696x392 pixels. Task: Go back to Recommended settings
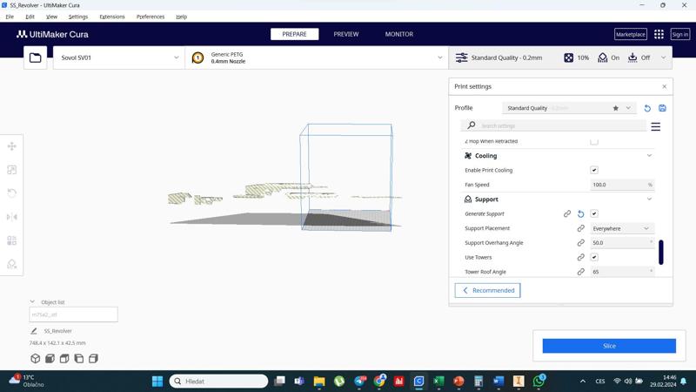point(487,290)
